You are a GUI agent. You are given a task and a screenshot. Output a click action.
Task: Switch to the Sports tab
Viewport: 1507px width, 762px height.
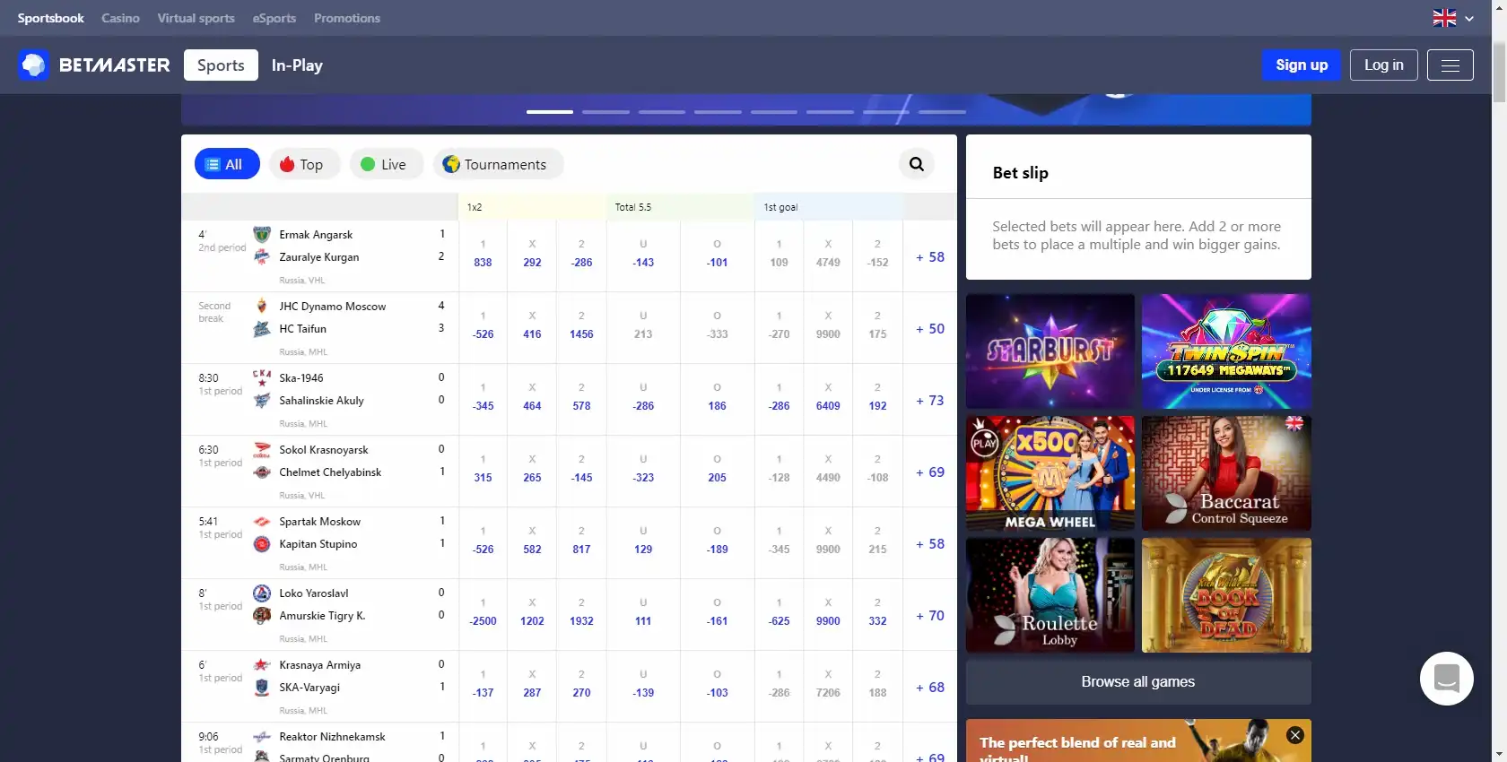pyautogui.click(x=221, y=65)
